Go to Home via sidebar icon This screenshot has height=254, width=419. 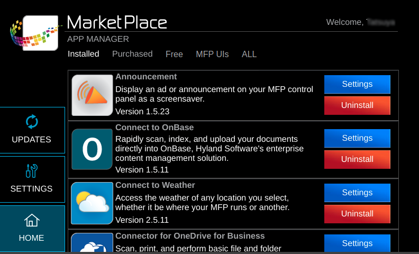click(x=32, y=220)
